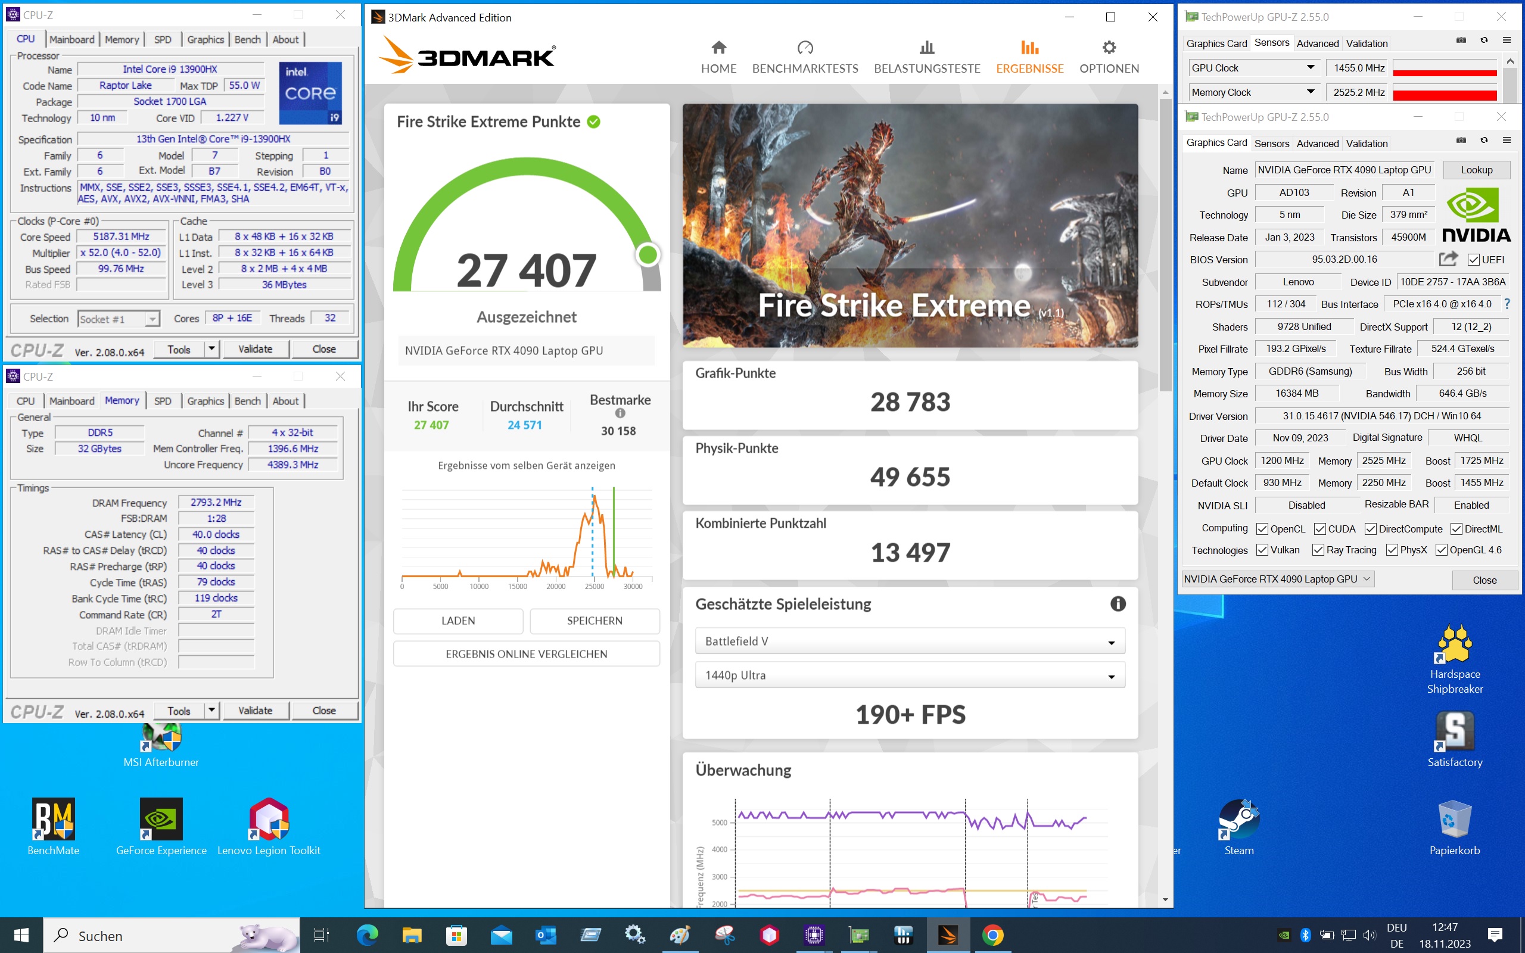Switch to SPD tab in top CPU-Z
The image size is (1525, 953).
click(x=163, y=40)
